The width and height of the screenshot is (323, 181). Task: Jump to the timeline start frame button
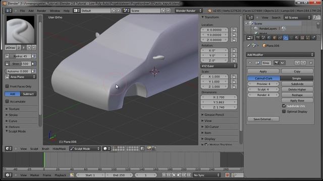click(x=164, y=175)
